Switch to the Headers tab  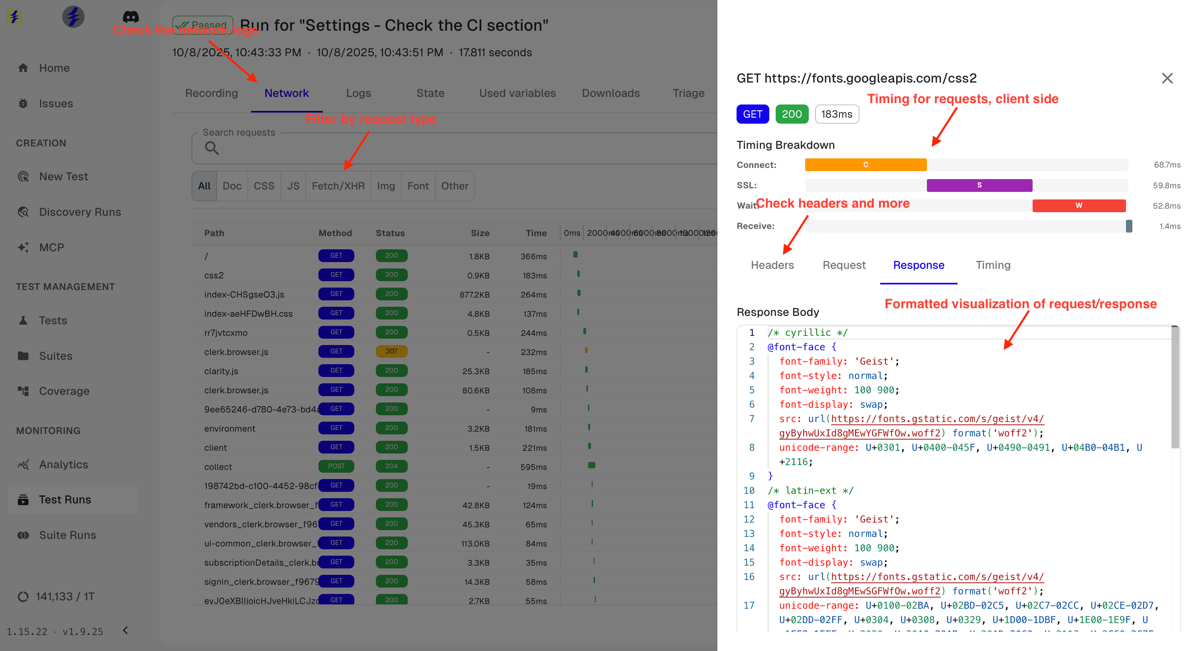pyautogui.click(x=772, y=265)
